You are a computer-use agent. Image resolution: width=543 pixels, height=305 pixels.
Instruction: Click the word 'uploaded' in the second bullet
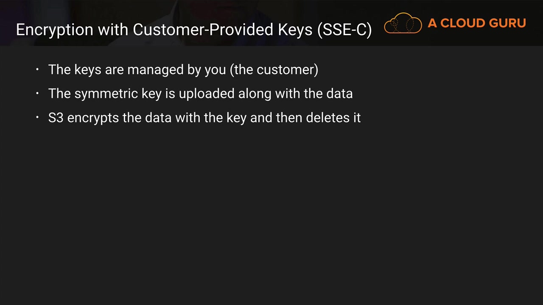207,94
